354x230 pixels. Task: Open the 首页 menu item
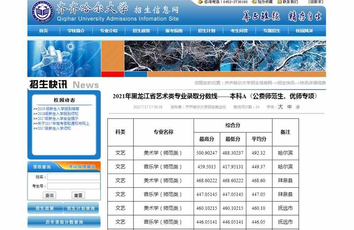pos(44,31)
